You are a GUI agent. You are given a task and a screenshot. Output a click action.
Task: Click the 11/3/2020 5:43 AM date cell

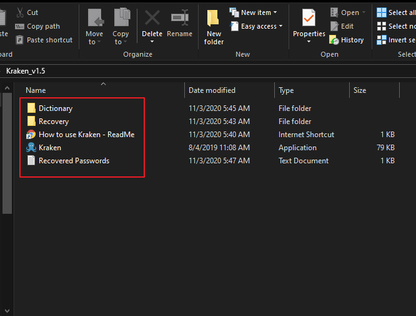point(219,122)
